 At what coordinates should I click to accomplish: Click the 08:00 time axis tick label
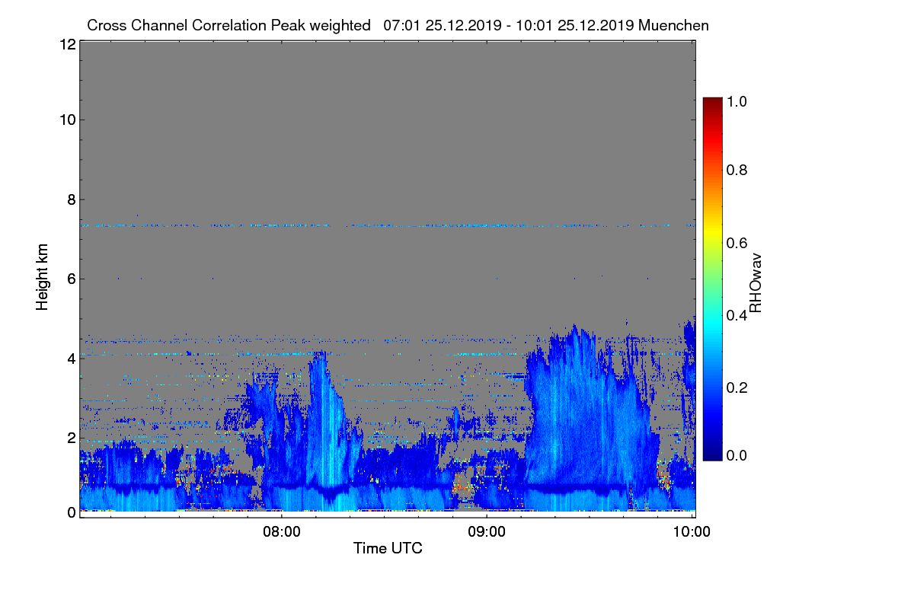pos(282,531)
